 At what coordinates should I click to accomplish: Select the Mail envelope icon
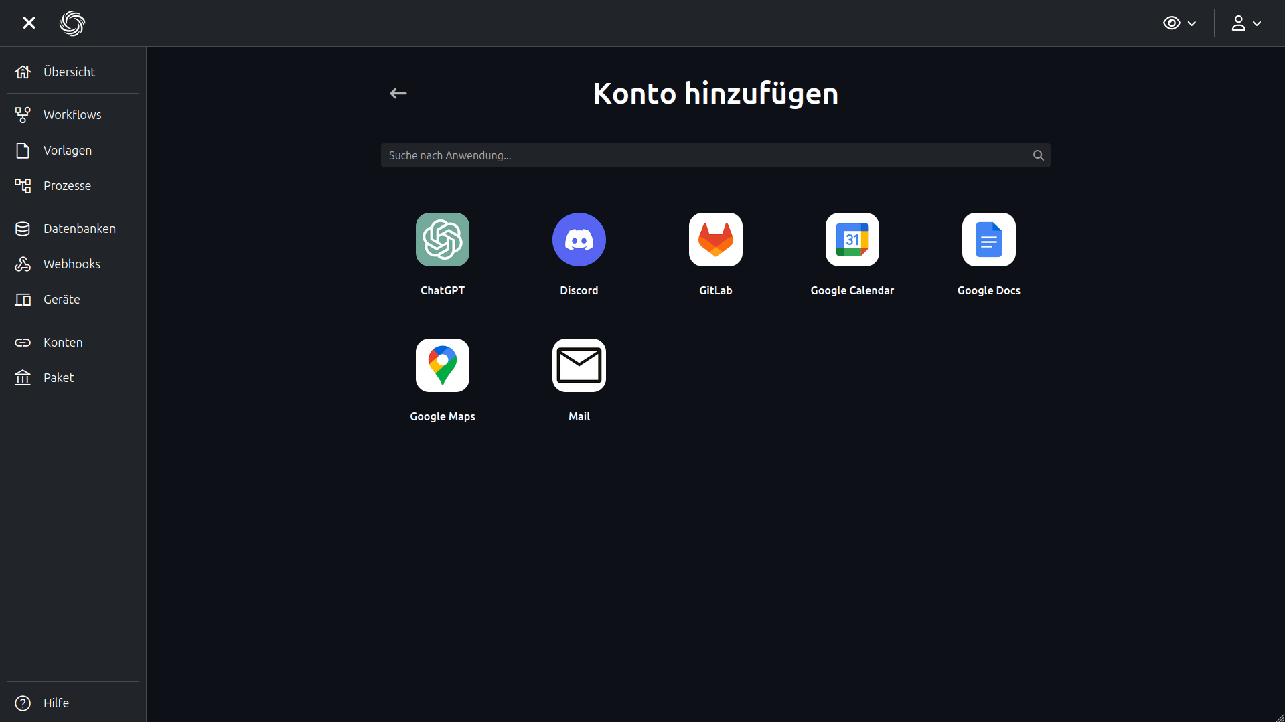[x=579, y=365]
